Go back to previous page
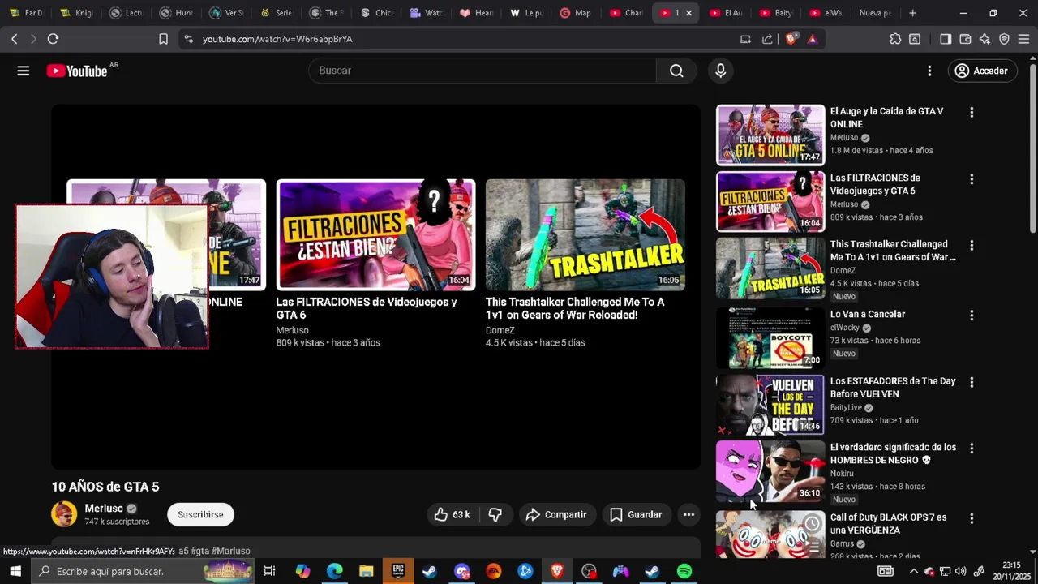1038x584 pixels. (14, 39)
